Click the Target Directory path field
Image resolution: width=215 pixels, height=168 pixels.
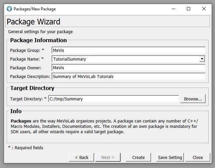(114, 99)
